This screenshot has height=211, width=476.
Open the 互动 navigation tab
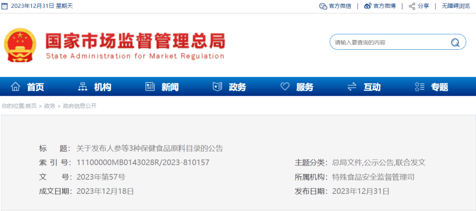coord(372,87)
